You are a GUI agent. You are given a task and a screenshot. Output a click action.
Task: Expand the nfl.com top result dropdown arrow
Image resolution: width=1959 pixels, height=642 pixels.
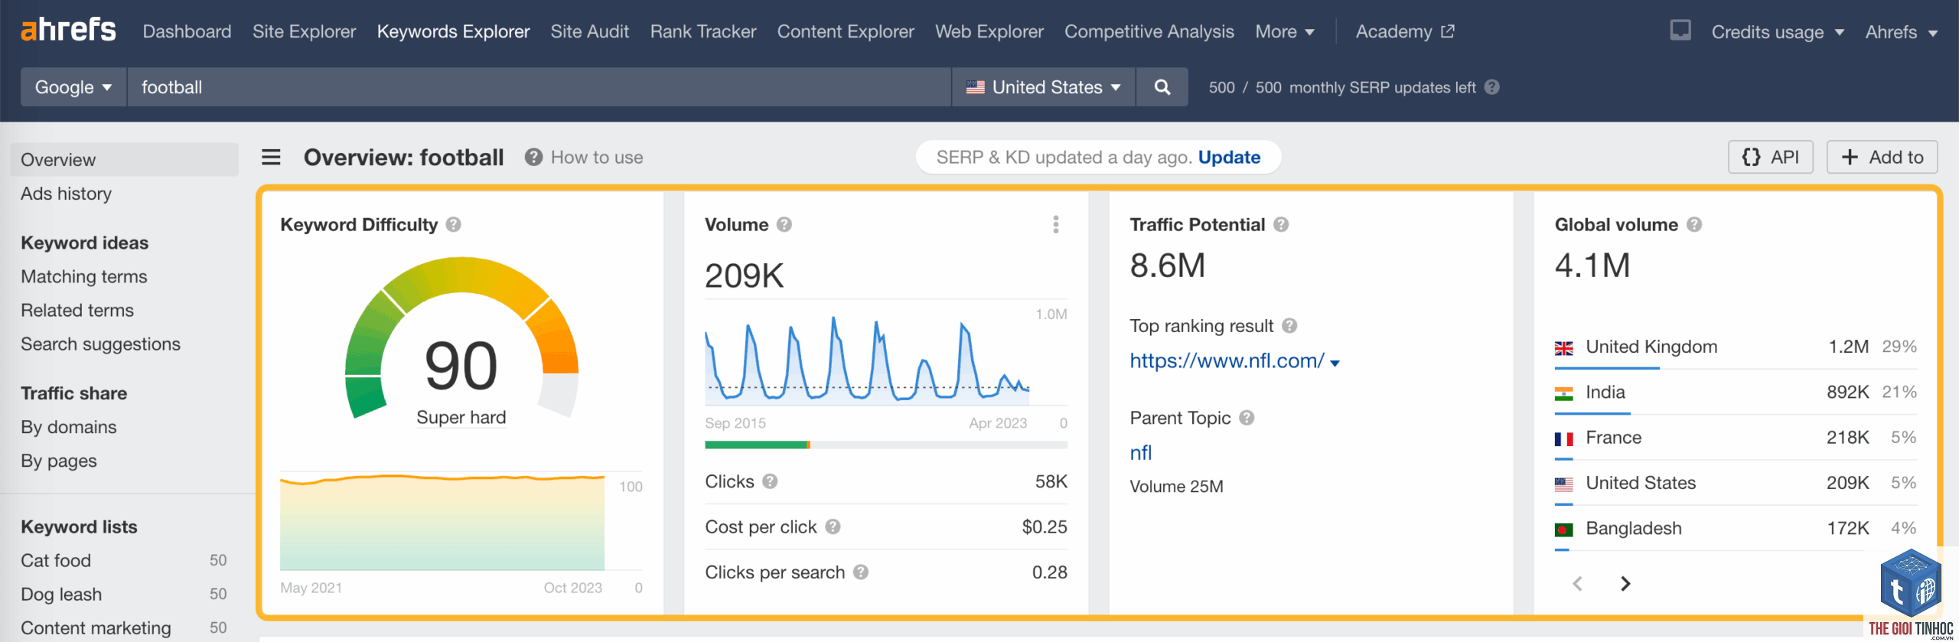click(1335, 363)
